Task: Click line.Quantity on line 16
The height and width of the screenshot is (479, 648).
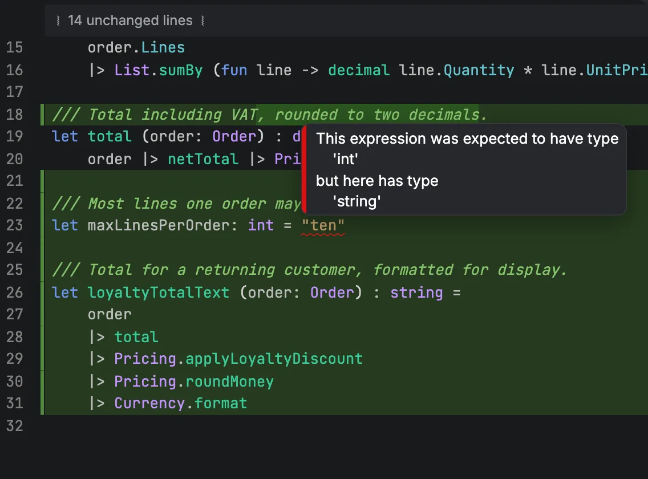Action: pyautogui.click(x=457, y=70)
